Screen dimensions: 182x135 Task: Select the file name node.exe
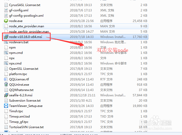16,21
